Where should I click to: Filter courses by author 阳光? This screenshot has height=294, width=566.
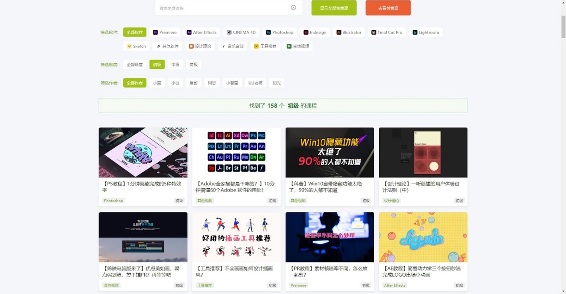(276, 83)
